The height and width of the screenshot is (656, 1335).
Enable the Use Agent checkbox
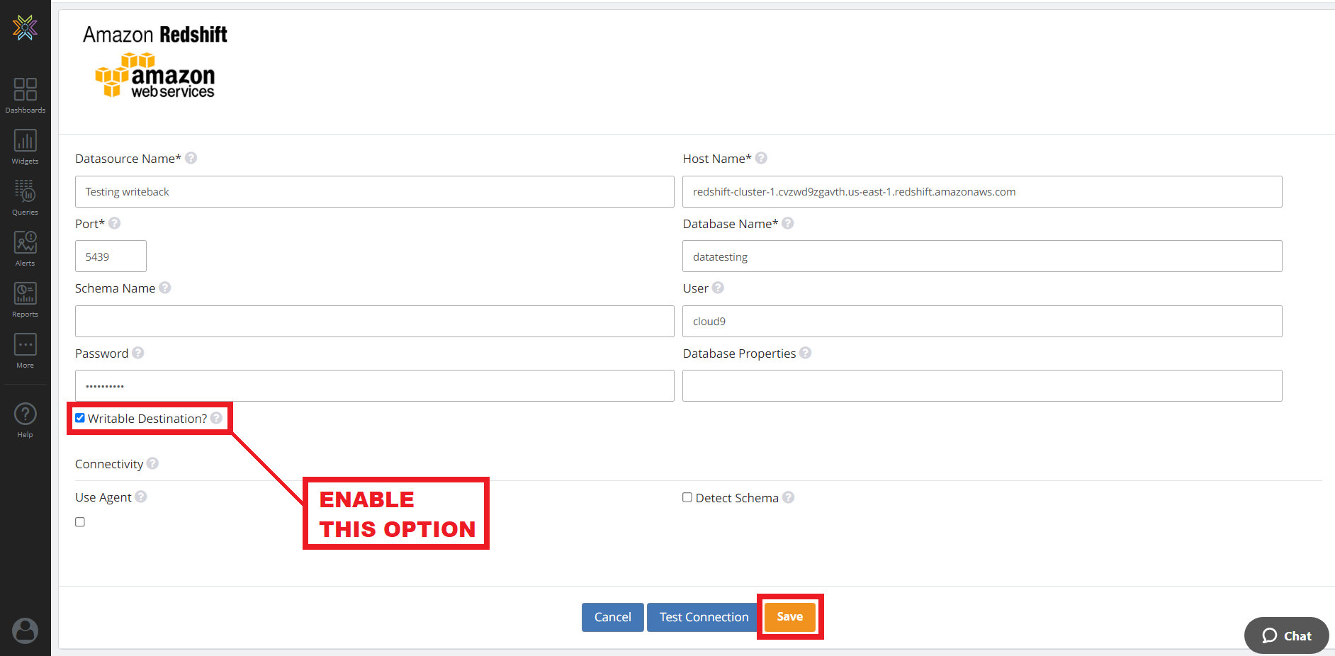tap(80, 521)
